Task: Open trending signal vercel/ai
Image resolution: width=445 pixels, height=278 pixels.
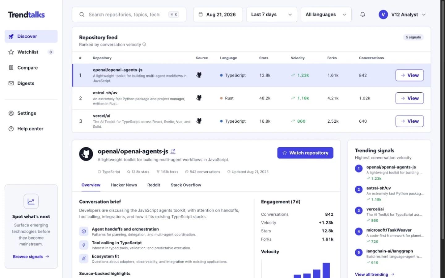Action: [x=389, y=214]
